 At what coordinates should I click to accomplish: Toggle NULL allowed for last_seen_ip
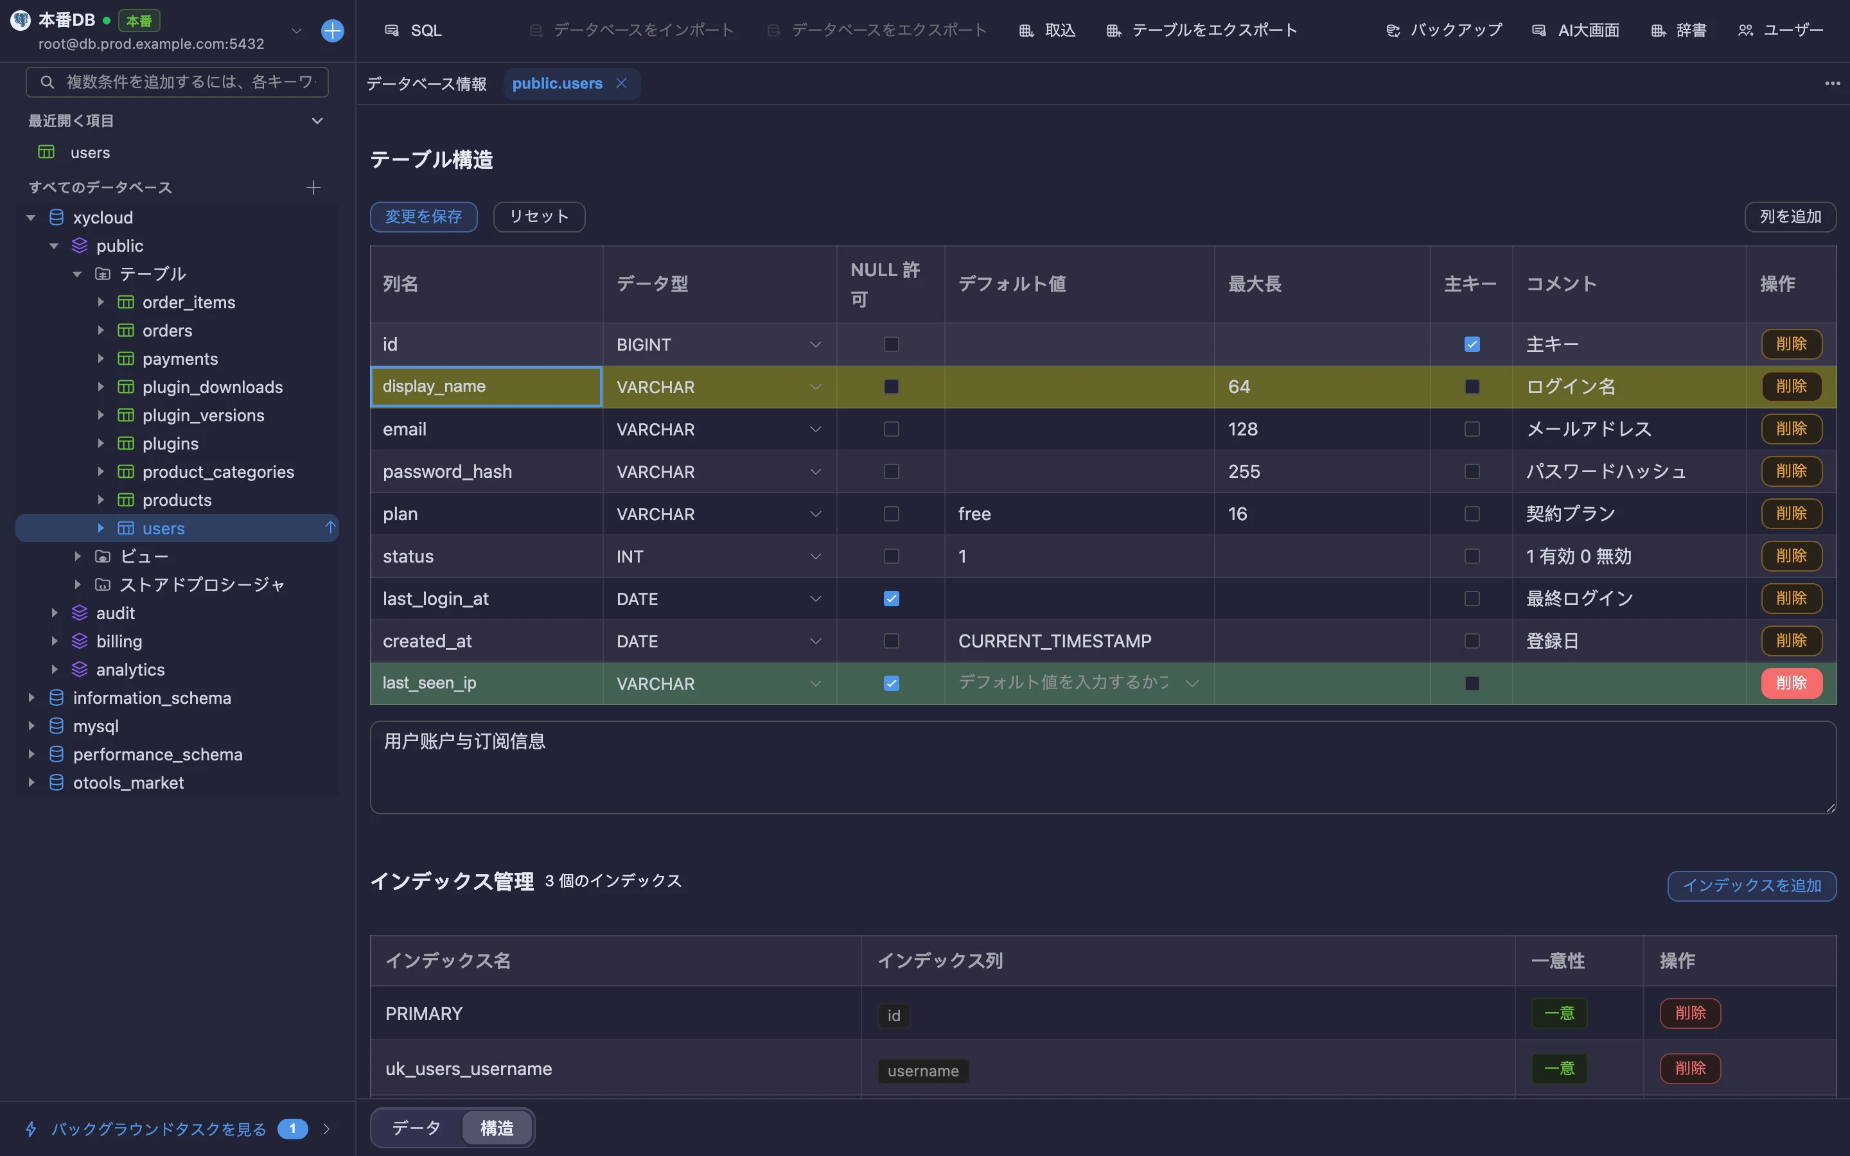pos(892,683)
